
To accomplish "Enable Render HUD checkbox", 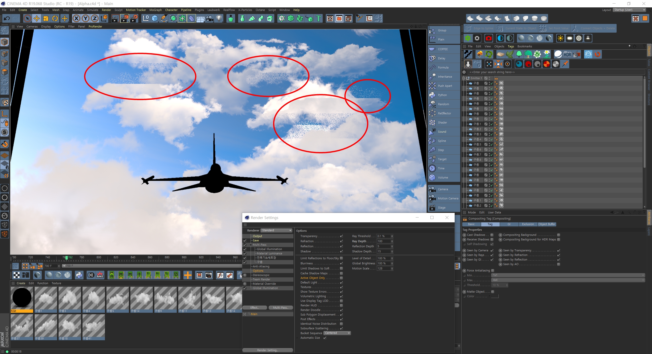I will coord(341,305).
